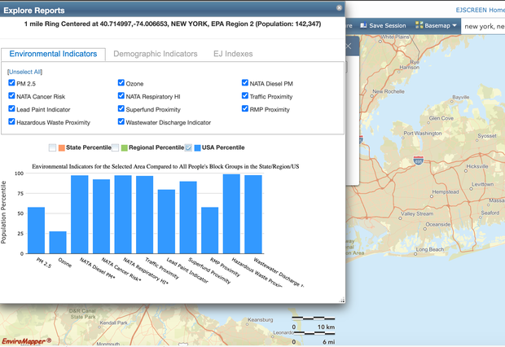Click the EnviroMapper logo
505x347 pixels.
tap(25, 340)
